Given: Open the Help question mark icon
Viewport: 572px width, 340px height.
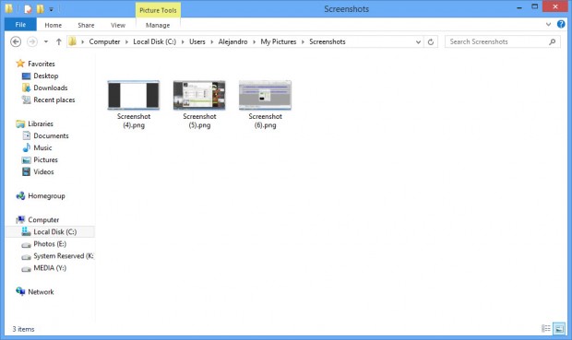Looking at the screenshot, I should tap(561, 24).
